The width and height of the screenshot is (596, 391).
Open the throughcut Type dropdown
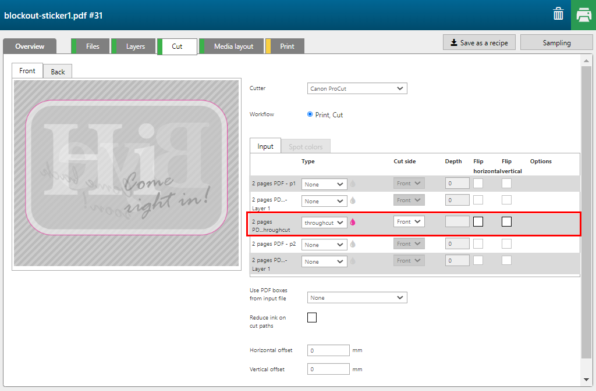point(324,222)
